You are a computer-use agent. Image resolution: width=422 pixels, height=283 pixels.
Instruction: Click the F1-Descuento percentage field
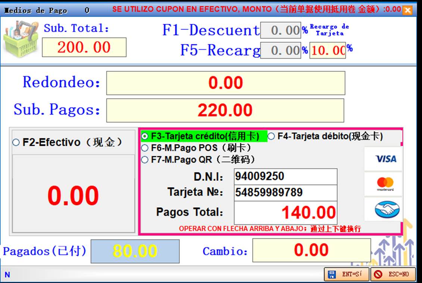click(x=281, y=31)
